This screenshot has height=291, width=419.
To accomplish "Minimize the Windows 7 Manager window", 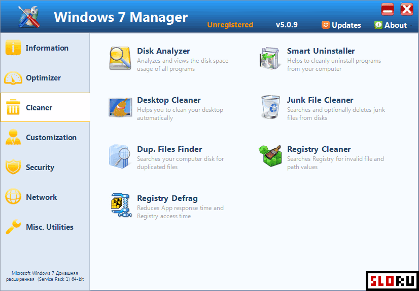I will click(388, 9).
